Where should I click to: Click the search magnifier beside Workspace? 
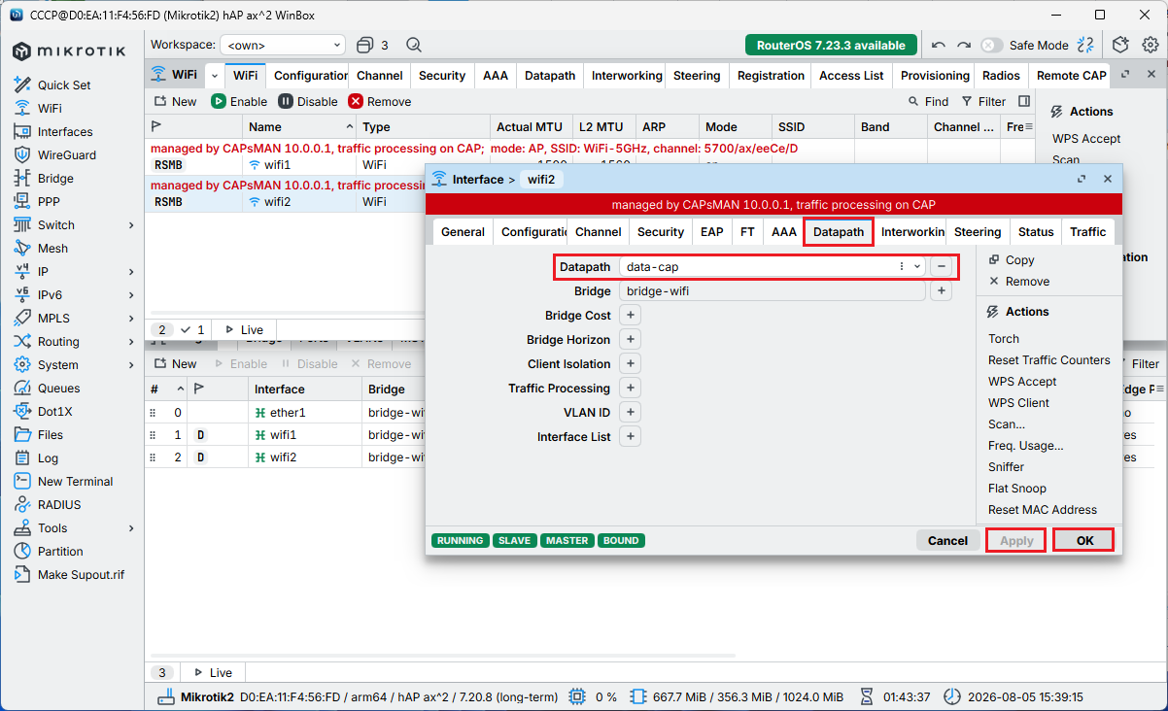point(414,45)
